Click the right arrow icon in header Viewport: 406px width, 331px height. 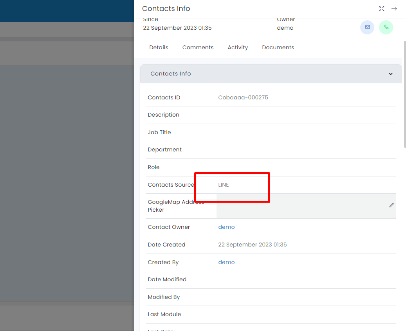394,9
